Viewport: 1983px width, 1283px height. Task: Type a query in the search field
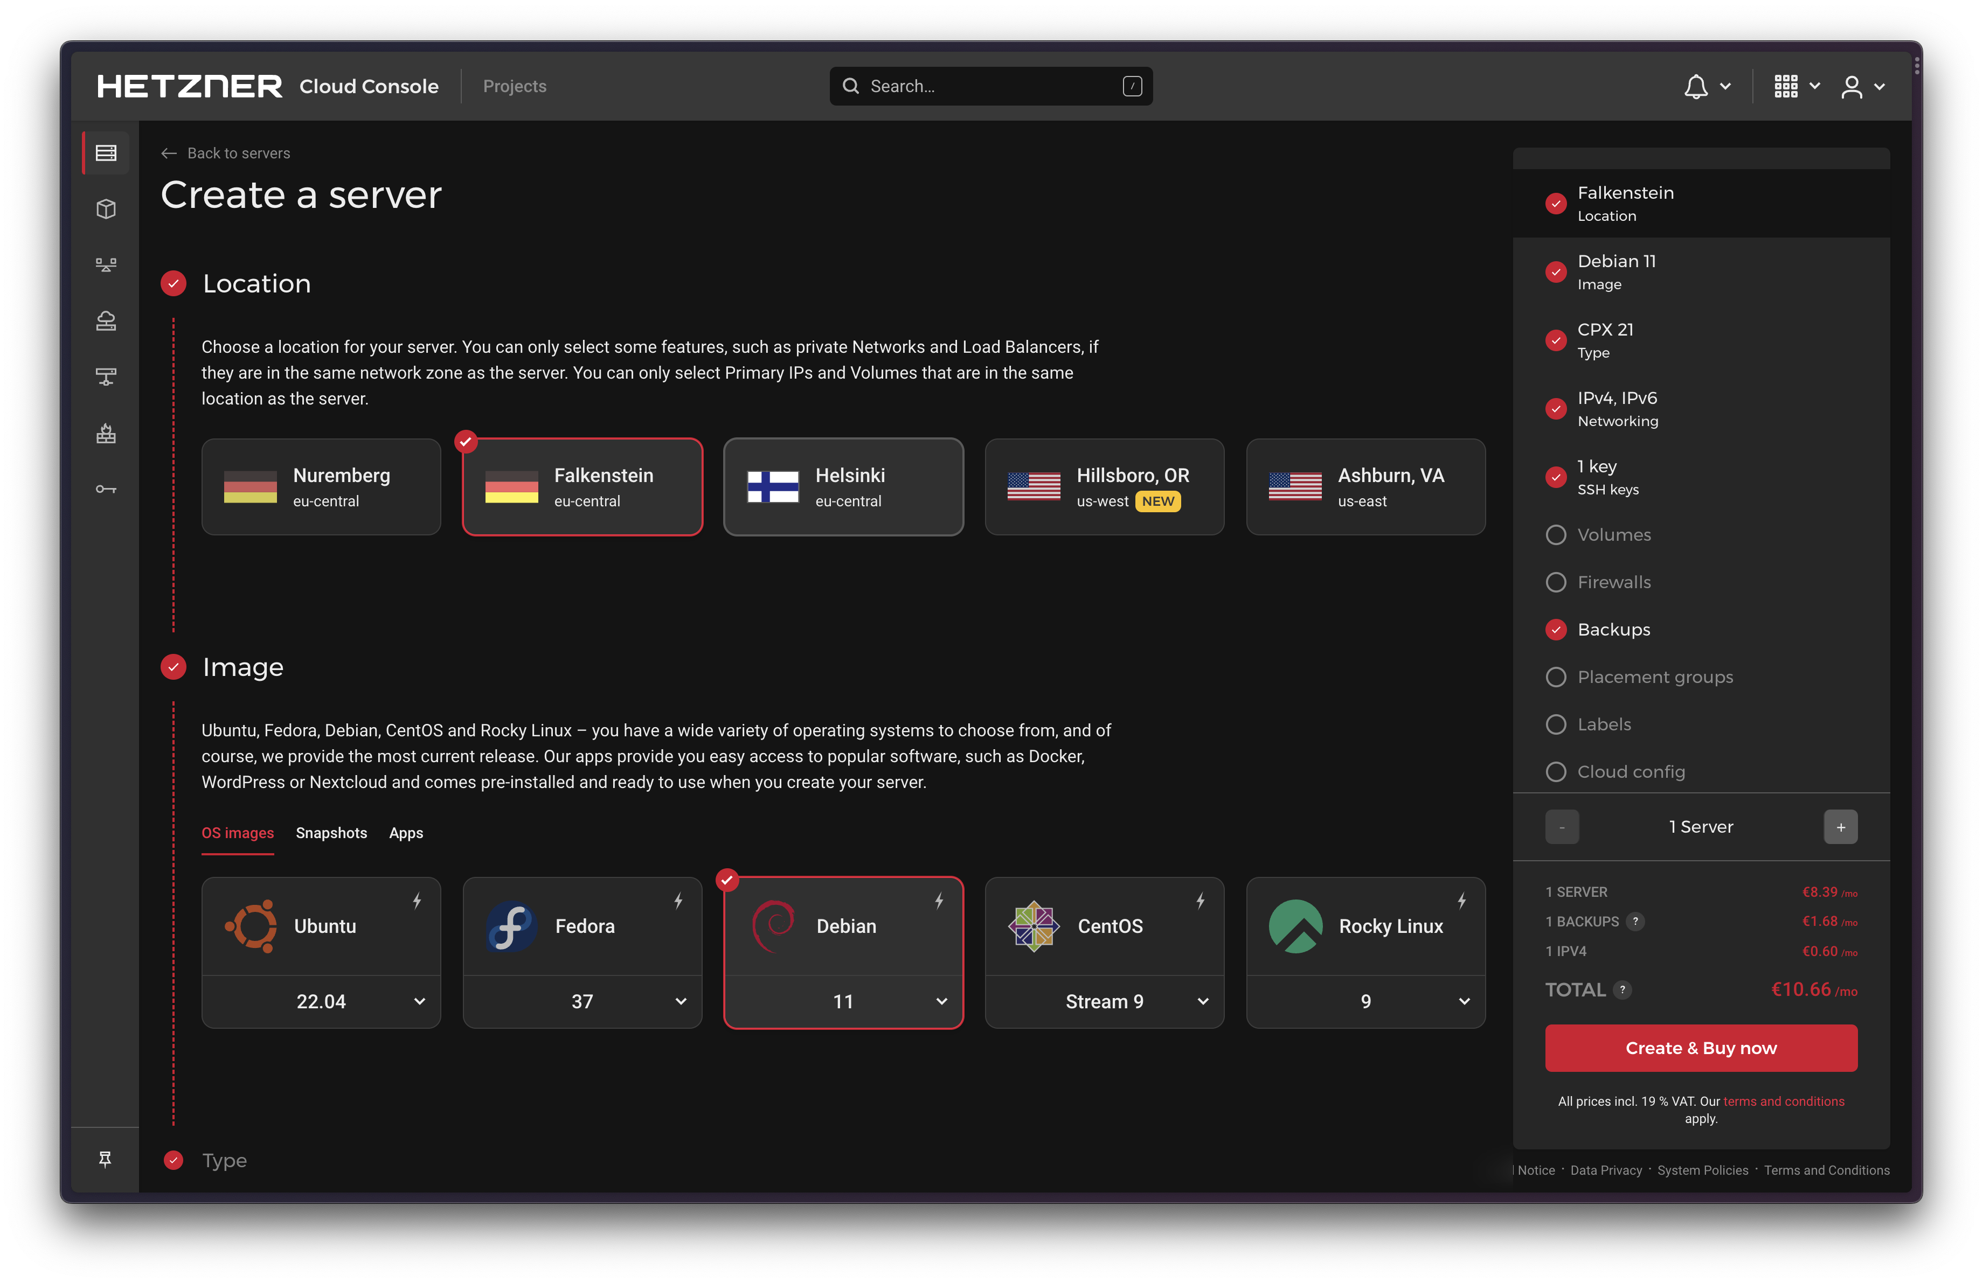958,86
